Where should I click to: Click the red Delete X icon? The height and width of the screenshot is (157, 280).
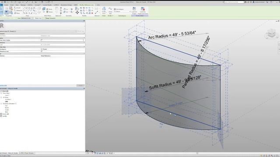click(x=92, y=13)
